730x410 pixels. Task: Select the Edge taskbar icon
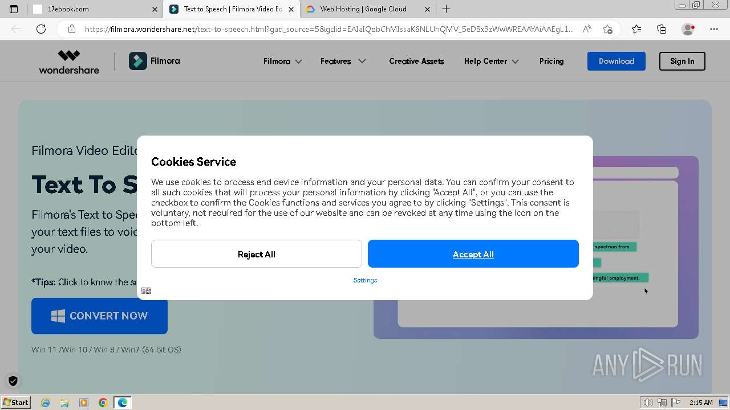pyautogui.click(x=123, y=403)
